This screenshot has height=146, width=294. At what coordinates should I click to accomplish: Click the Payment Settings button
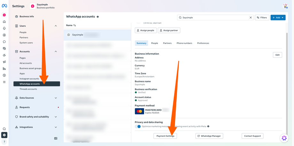166,136
